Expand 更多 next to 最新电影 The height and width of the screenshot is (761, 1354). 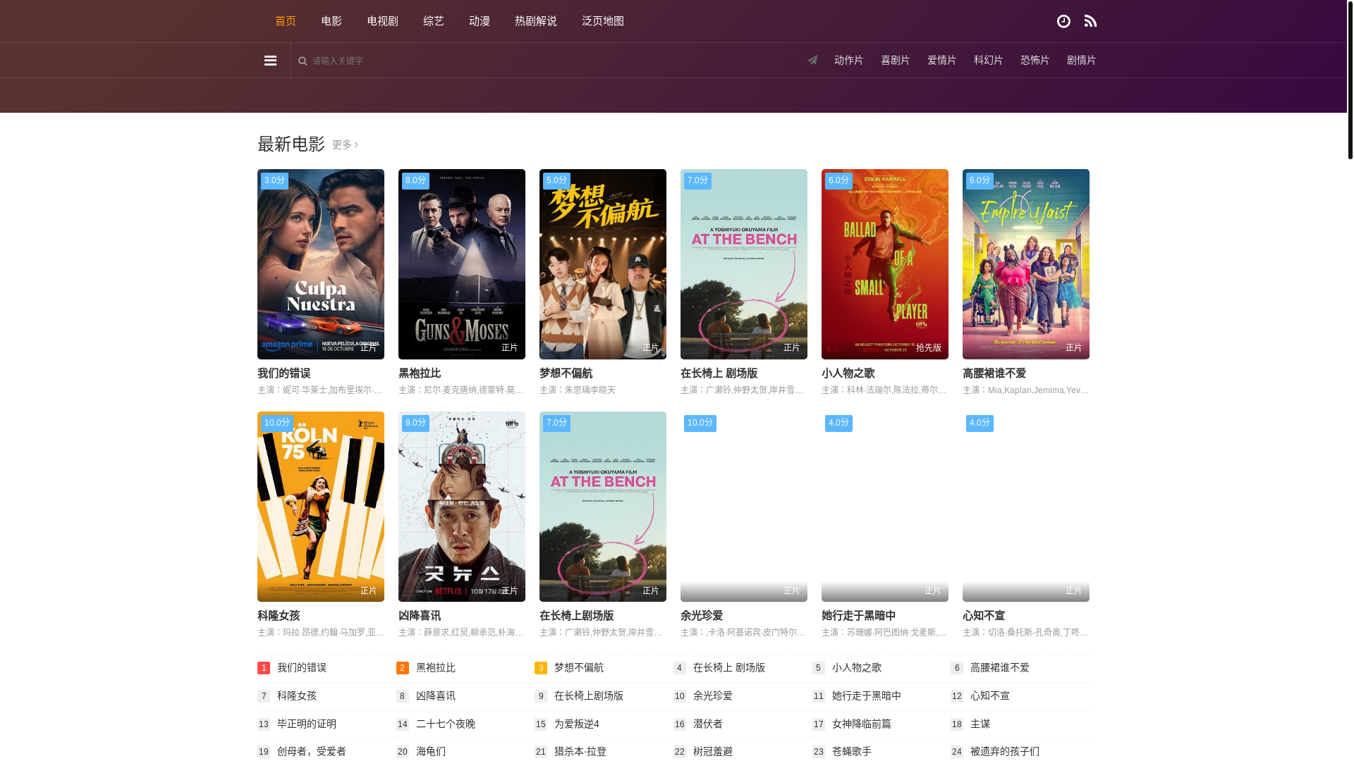(x=345, y=144)
